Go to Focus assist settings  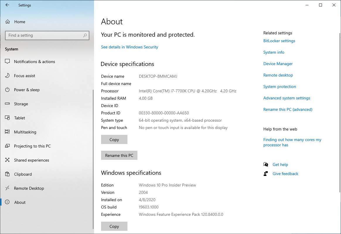[47, 76]
